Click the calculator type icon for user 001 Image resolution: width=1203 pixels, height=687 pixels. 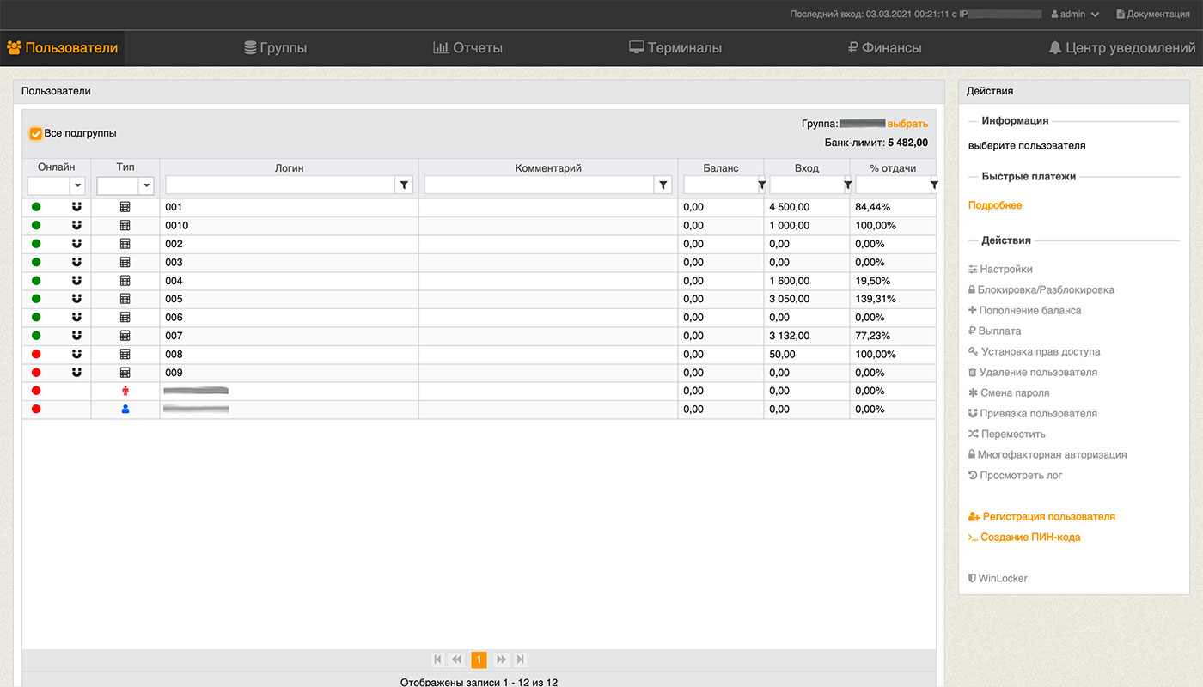pyautogui.click(x=125, y=207)
